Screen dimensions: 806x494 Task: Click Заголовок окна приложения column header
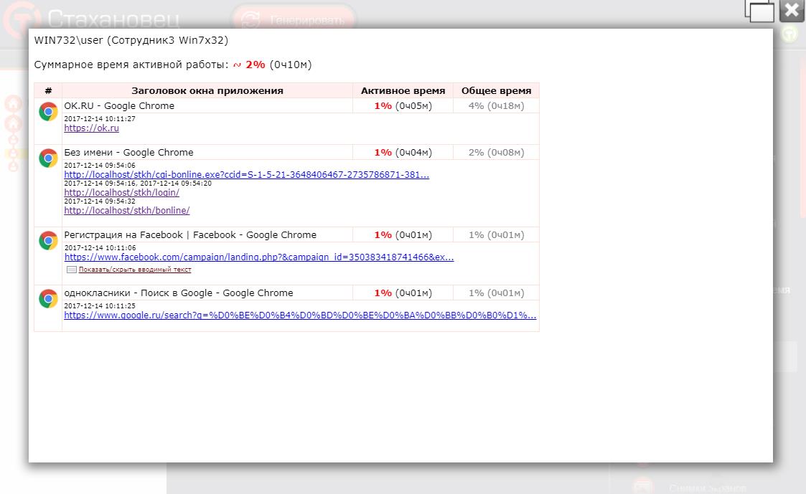(x=207, y=90)
